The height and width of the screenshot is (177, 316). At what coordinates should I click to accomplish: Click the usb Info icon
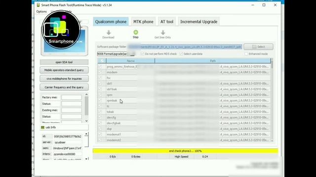coord(42,127)
